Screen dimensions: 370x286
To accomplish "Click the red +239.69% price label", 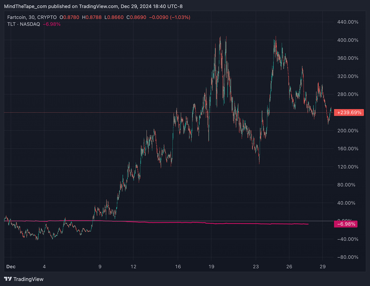I will (349, 112).
